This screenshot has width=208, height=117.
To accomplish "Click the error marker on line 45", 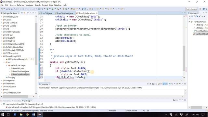I will [39, 77].
